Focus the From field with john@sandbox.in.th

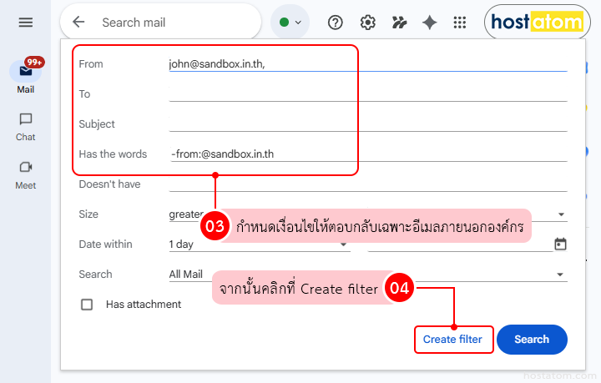368,64
